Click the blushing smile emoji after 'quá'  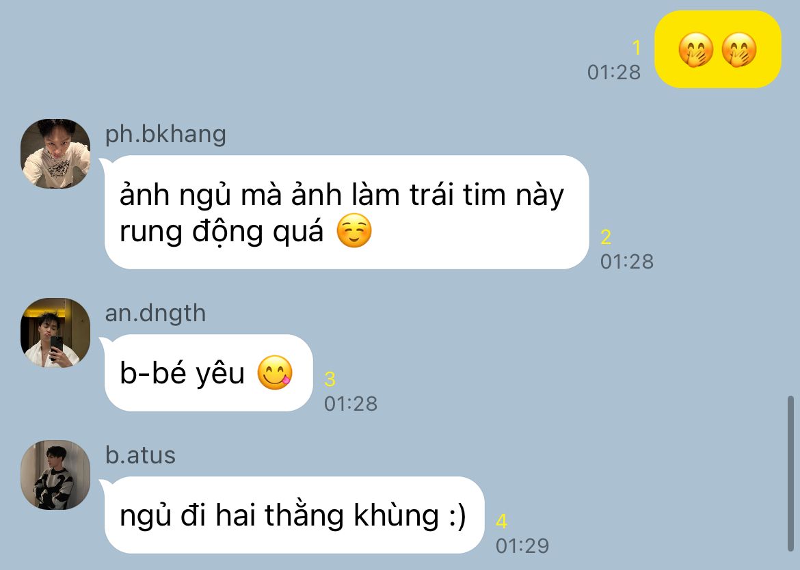[354, 231]
